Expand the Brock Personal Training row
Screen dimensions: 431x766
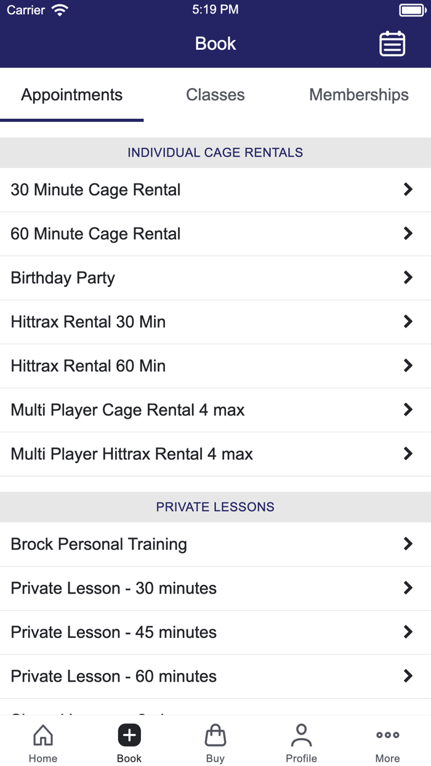pyautogui.click(x=216, y=544)
